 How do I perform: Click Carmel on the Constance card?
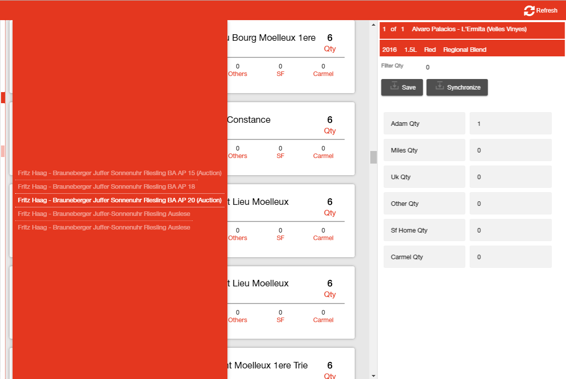323,156
